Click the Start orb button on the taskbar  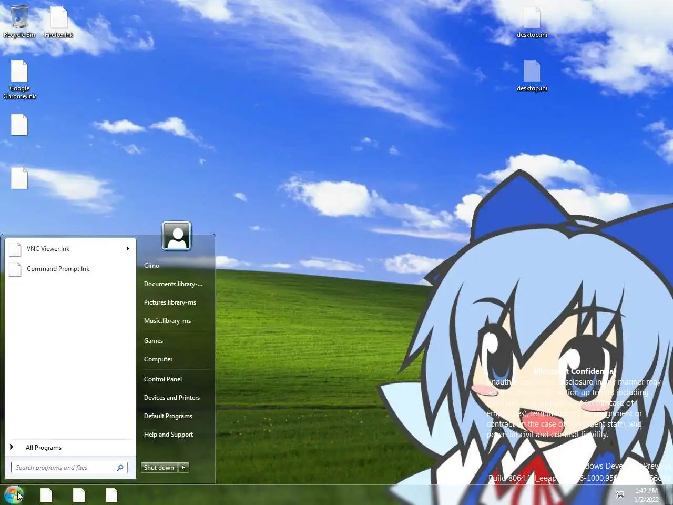tap(14, 494)
